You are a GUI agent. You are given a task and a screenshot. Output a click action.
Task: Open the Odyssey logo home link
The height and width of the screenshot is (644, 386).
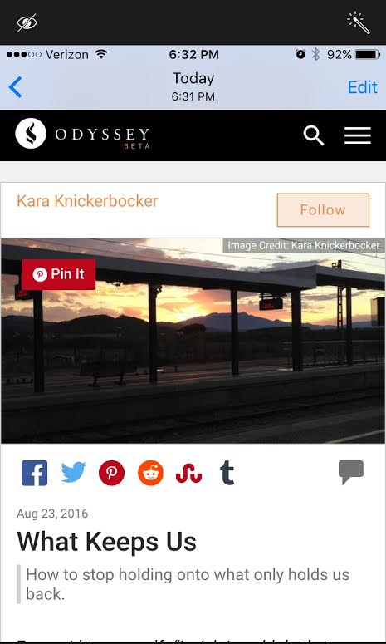tap(82, 134)
